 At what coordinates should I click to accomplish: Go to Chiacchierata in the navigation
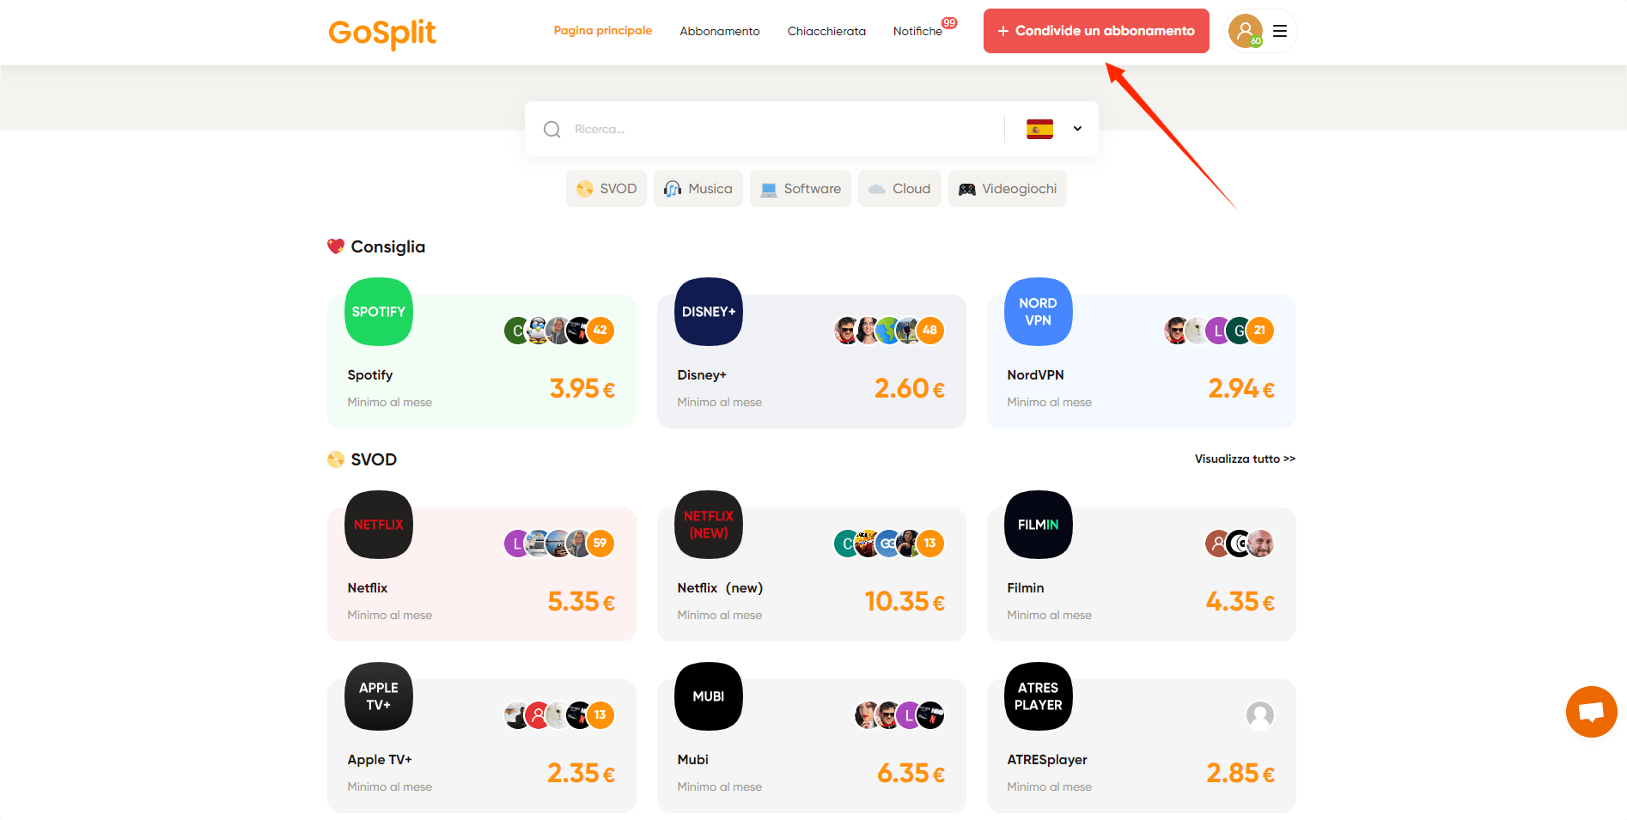pos(826,31)
